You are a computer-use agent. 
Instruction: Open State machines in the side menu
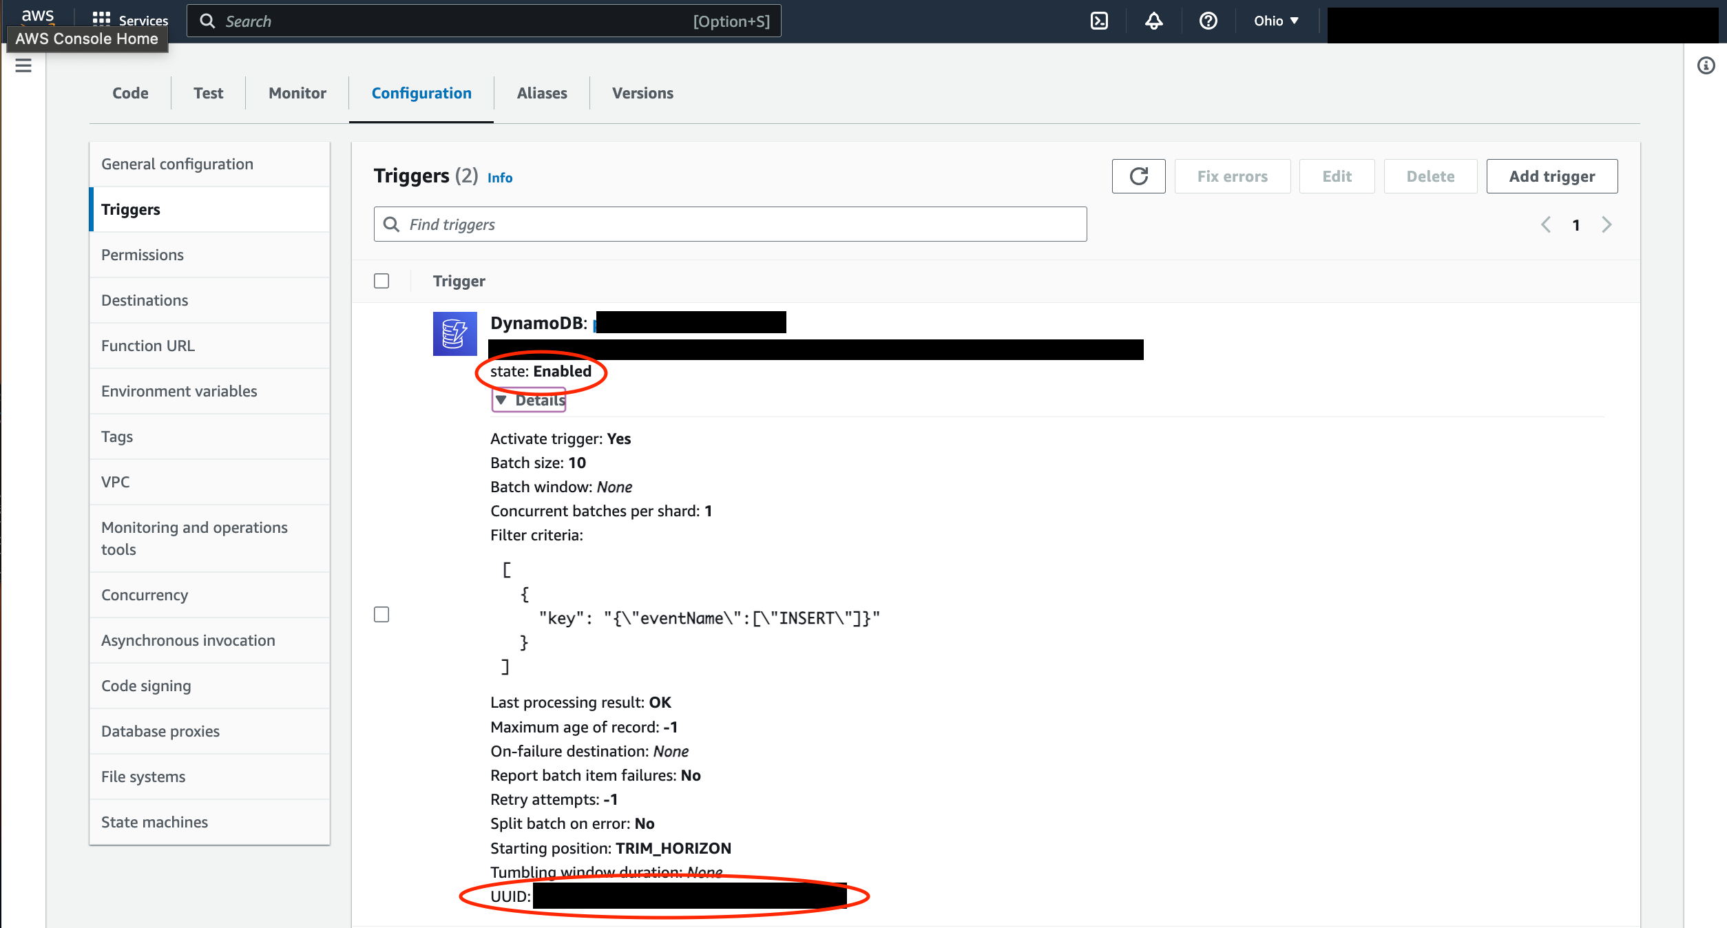(x=209, y=822)
